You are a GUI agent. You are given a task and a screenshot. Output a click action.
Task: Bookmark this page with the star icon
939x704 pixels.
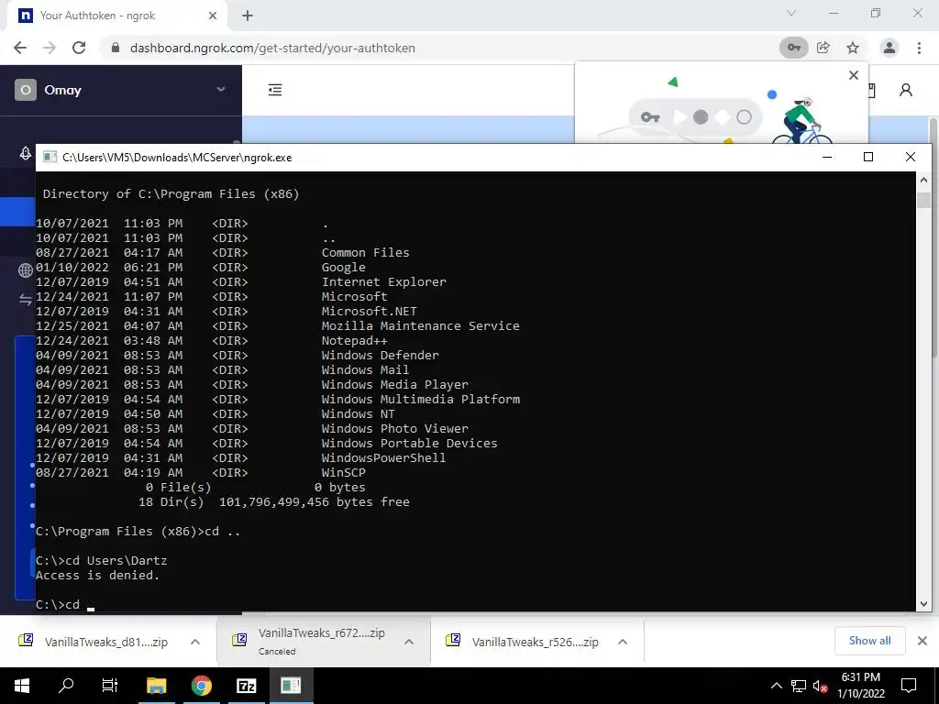853,48
